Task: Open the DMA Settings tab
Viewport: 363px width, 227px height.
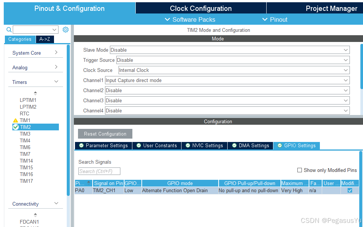Action: [250, 146]
